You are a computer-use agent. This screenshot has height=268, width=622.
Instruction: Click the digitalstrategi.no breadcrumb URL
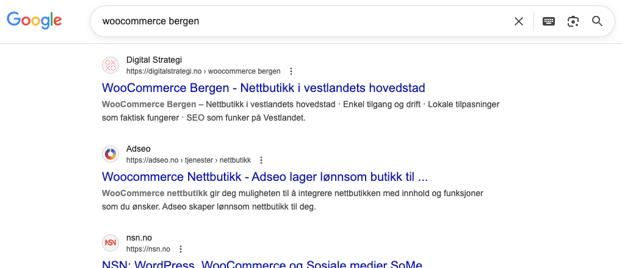[x=203, y=71]
